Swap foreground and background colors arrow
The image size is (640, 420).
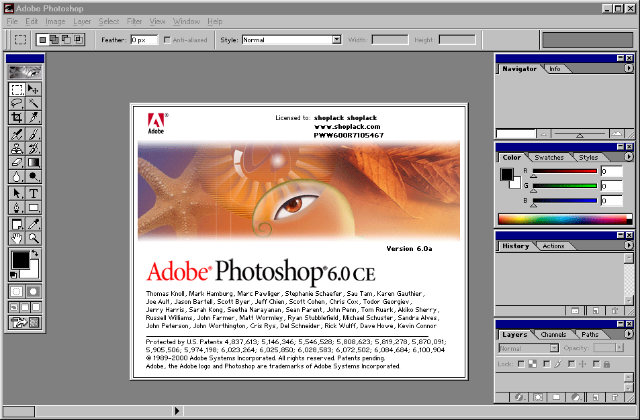point(35,253)
